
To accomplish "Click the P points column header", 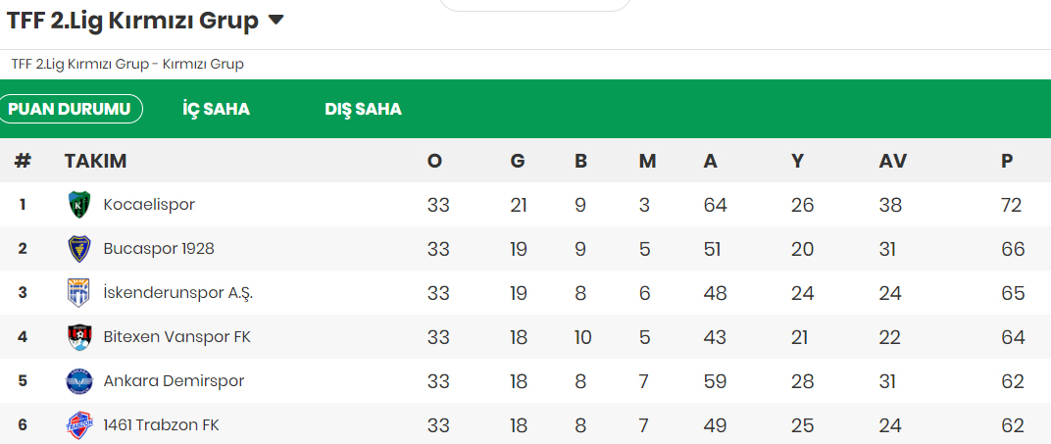I will click(x=1007, y=162).
